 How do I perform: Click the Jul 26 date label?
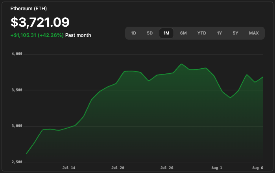point(167,168)
